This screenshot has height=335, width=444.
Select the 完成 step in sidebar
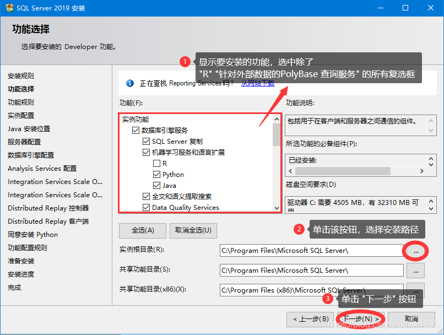(14, 288)
